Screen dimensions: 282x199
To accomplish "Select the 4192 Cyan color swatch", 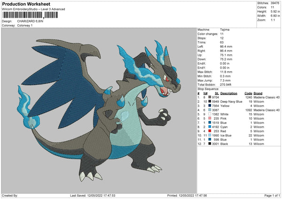I will pyautogui.click(x=210, y=127).
